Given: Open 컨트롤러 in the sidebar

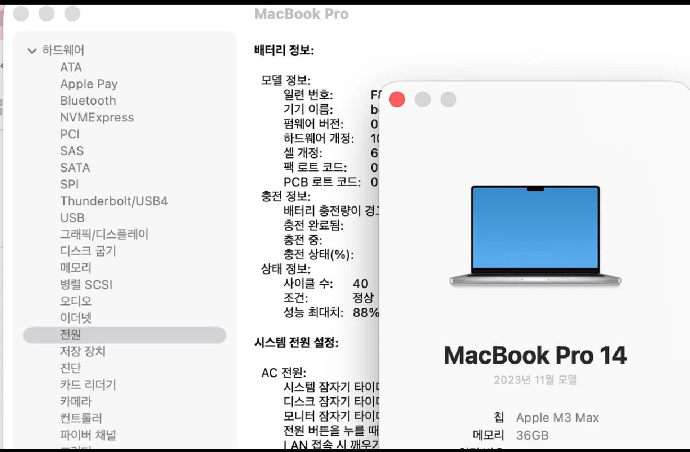Looking at the screenshot, I should click(x=81, y=419).
